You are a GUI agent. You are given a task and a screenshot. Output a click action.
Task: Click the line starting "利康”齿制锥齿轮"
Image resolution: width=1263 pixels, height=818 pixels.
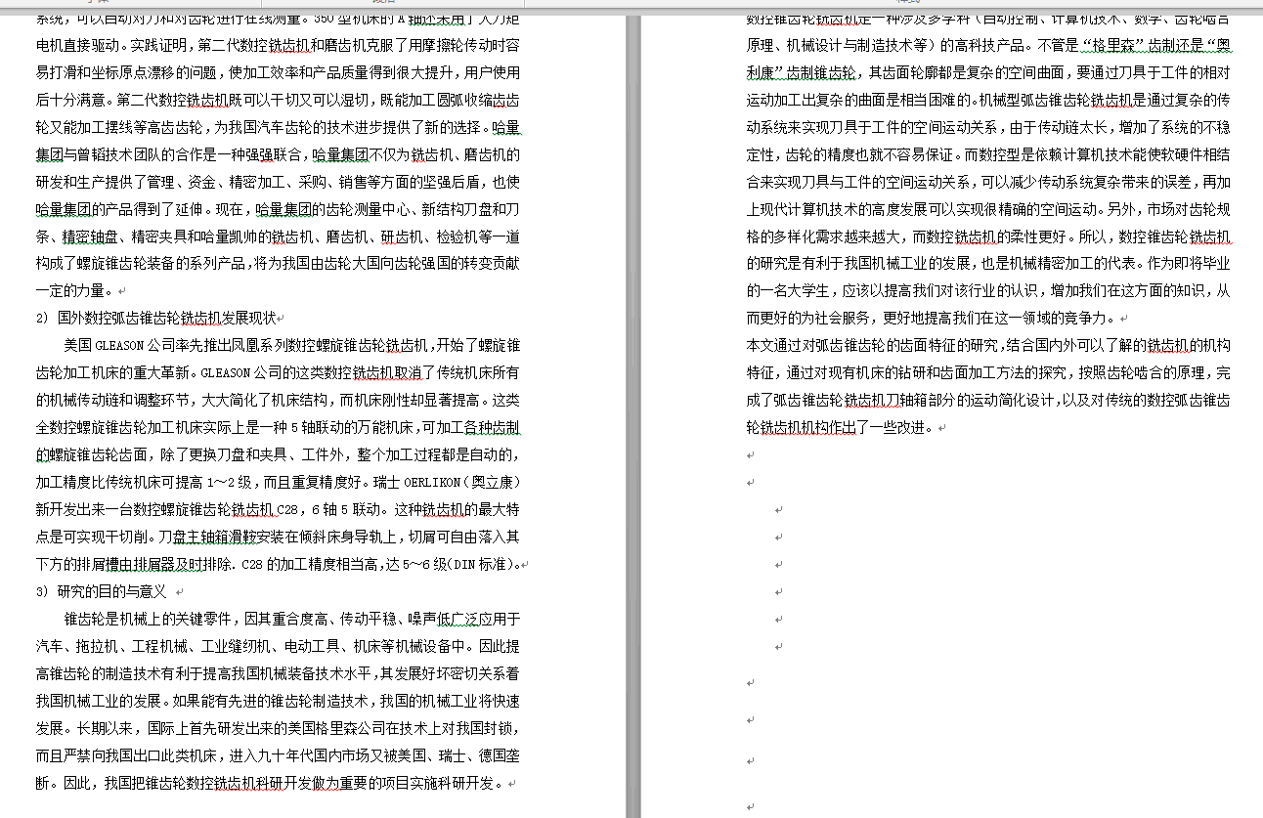click(988, 72)
